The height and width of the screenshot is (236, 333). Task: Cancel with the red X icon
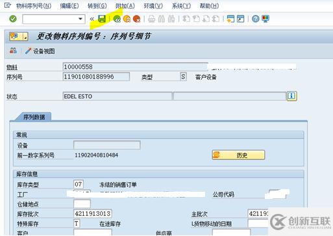click(x=137, y=19)
